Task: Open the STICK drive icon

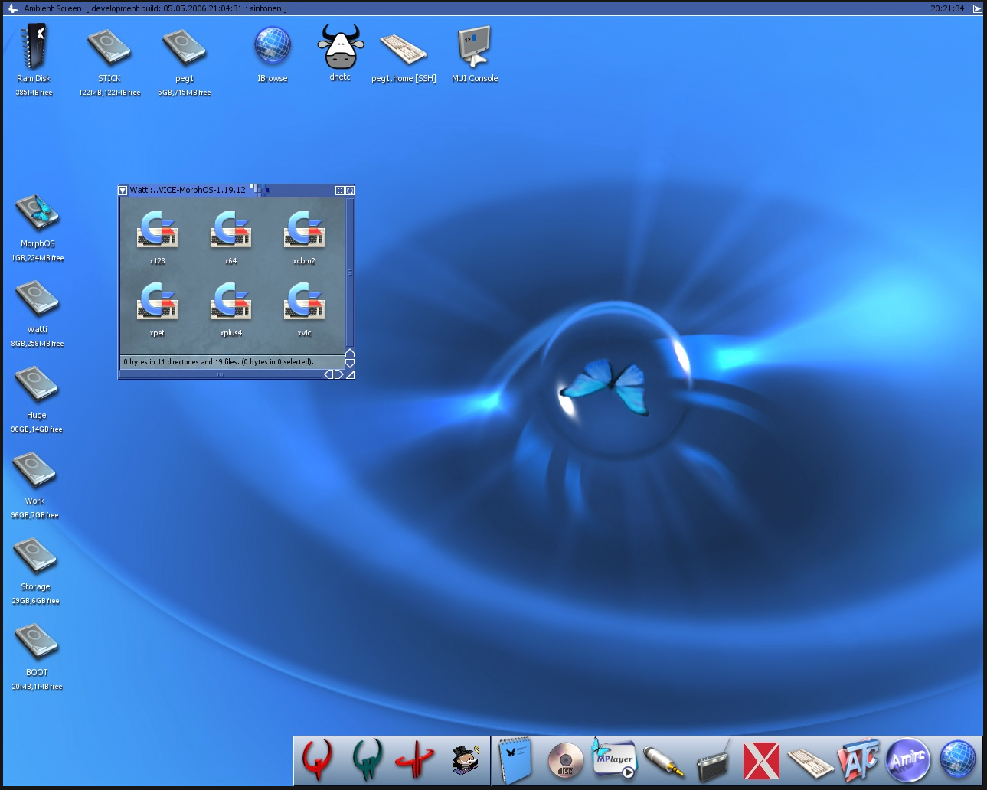Action: point(109,47)
